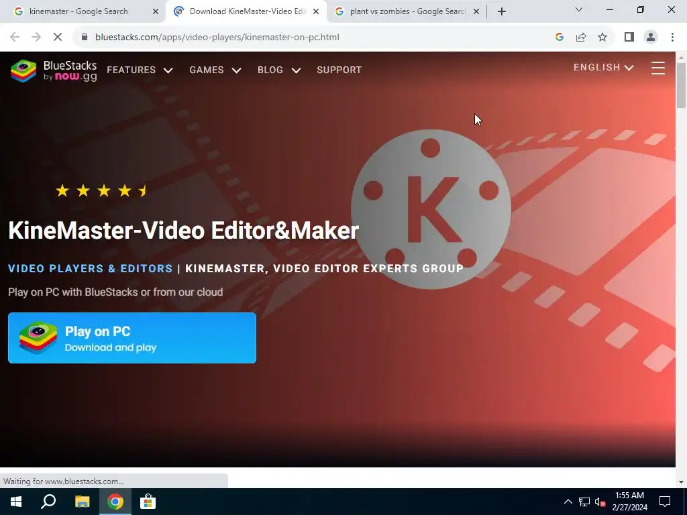Bookmark this tab with the star
This screenshot has height=515, width=687.
pyautogui.click(x=602, y=38)
